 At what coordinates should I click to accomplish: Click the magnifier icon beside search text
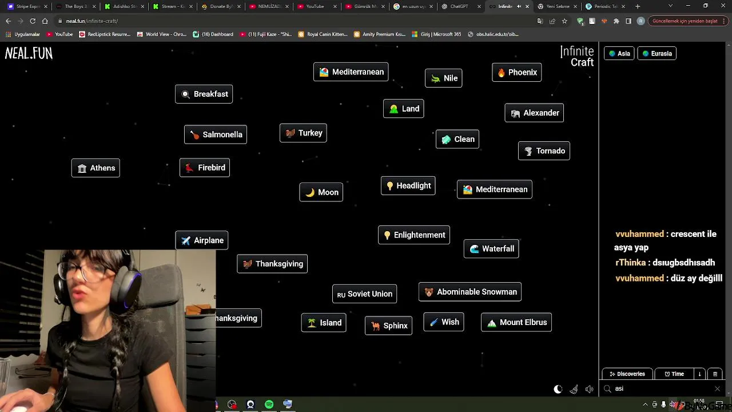coord(607,389)
